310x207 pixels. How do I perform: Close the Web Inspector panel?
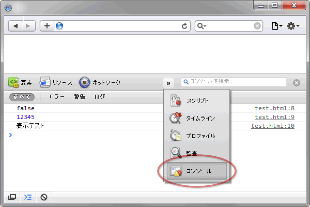tap(297, 83)
